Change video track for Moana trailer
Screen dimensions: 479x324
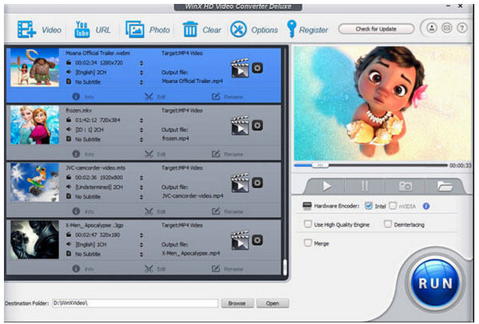(141, 63)
